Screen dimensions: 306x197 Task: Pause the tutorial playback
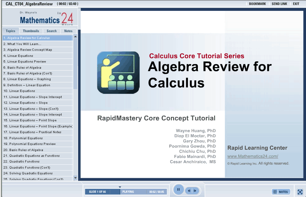click(x=178, y=189)
